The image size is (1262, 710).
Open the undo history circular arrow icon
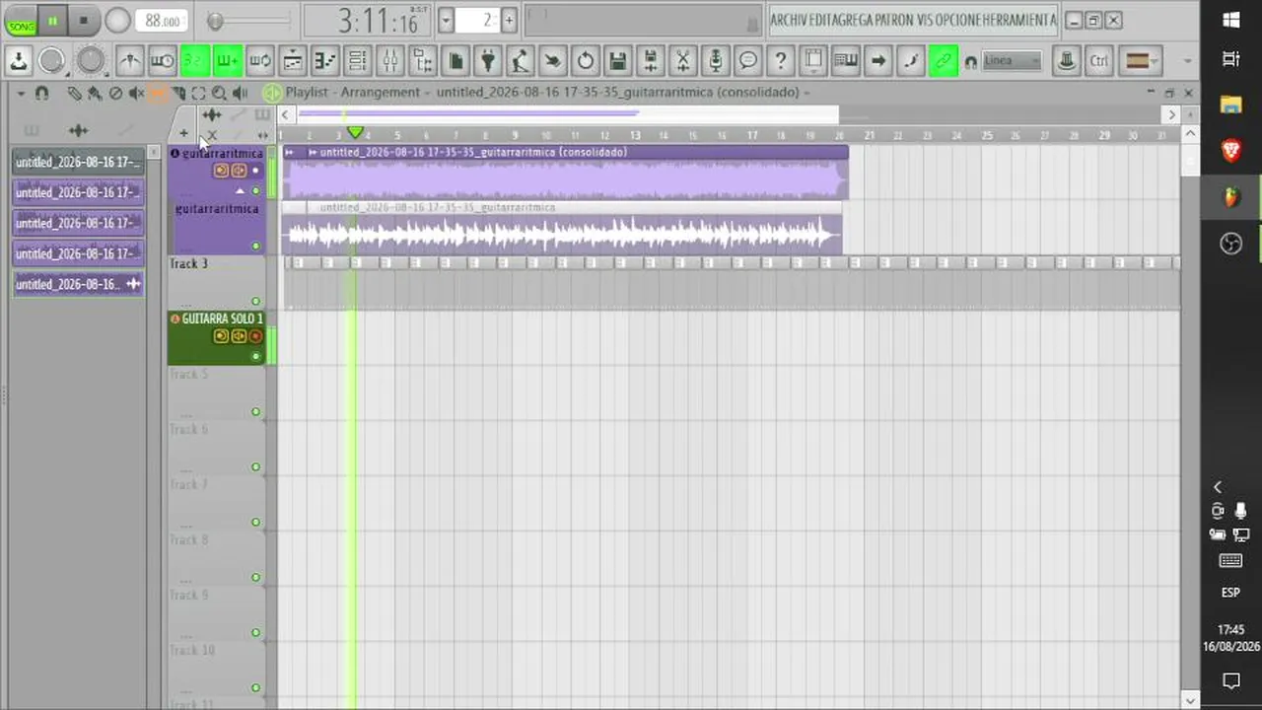[586, 61]
